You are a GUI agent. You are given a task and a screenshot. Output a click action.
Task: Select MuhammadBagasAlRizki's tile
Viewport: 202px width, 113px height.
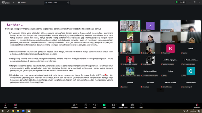click(150, 71)
